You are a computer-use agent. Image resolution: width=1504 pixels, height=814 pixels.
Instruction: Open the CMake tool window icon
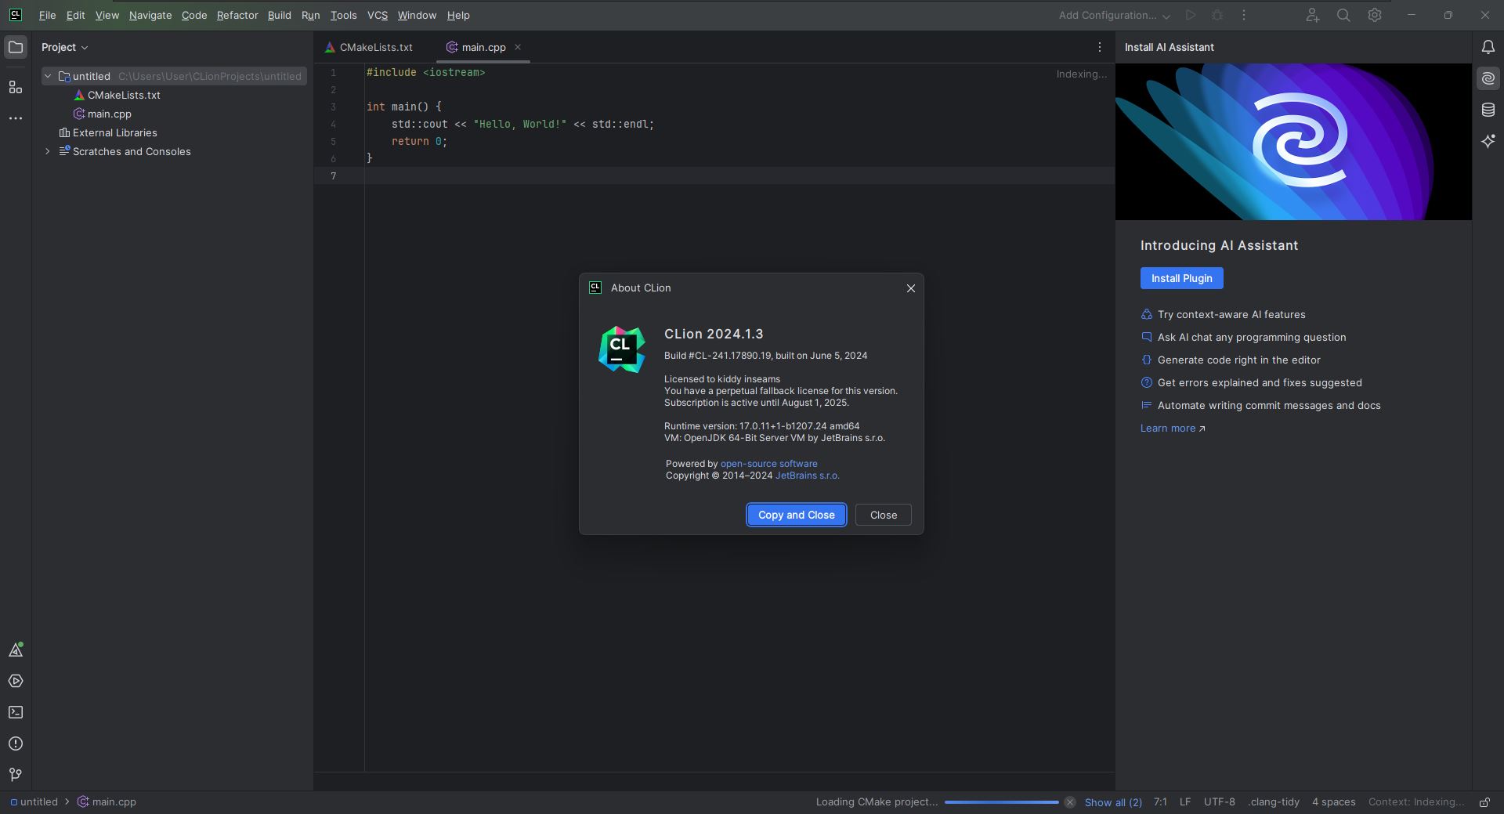pyautogui.click(x=15, y=650)
